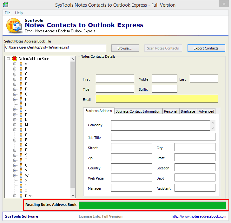This screenshot has height=223, width=231.
Task: Click the Notes Address Book file path field
Action: coord(55,48)
